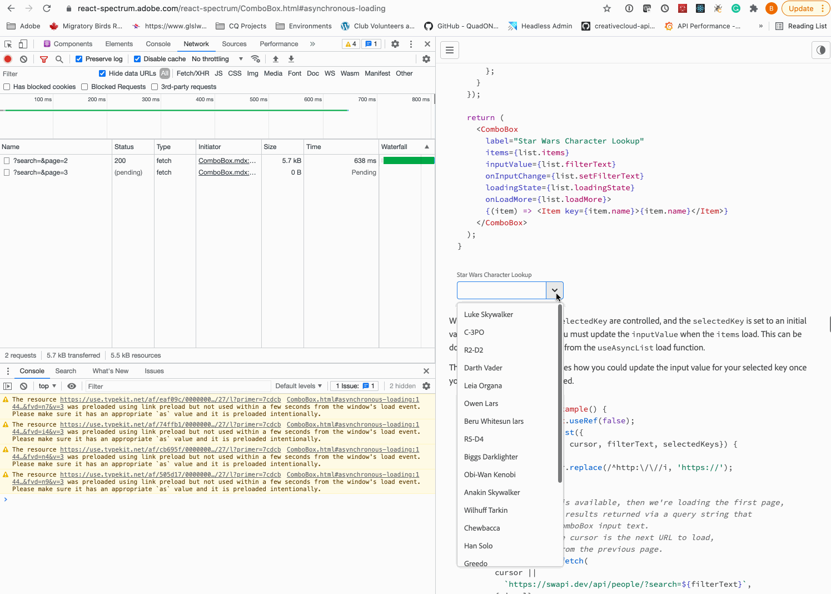Create a live expression in Console
The width and height of the screenshot is (831, 594).
[x=72, y=386]
